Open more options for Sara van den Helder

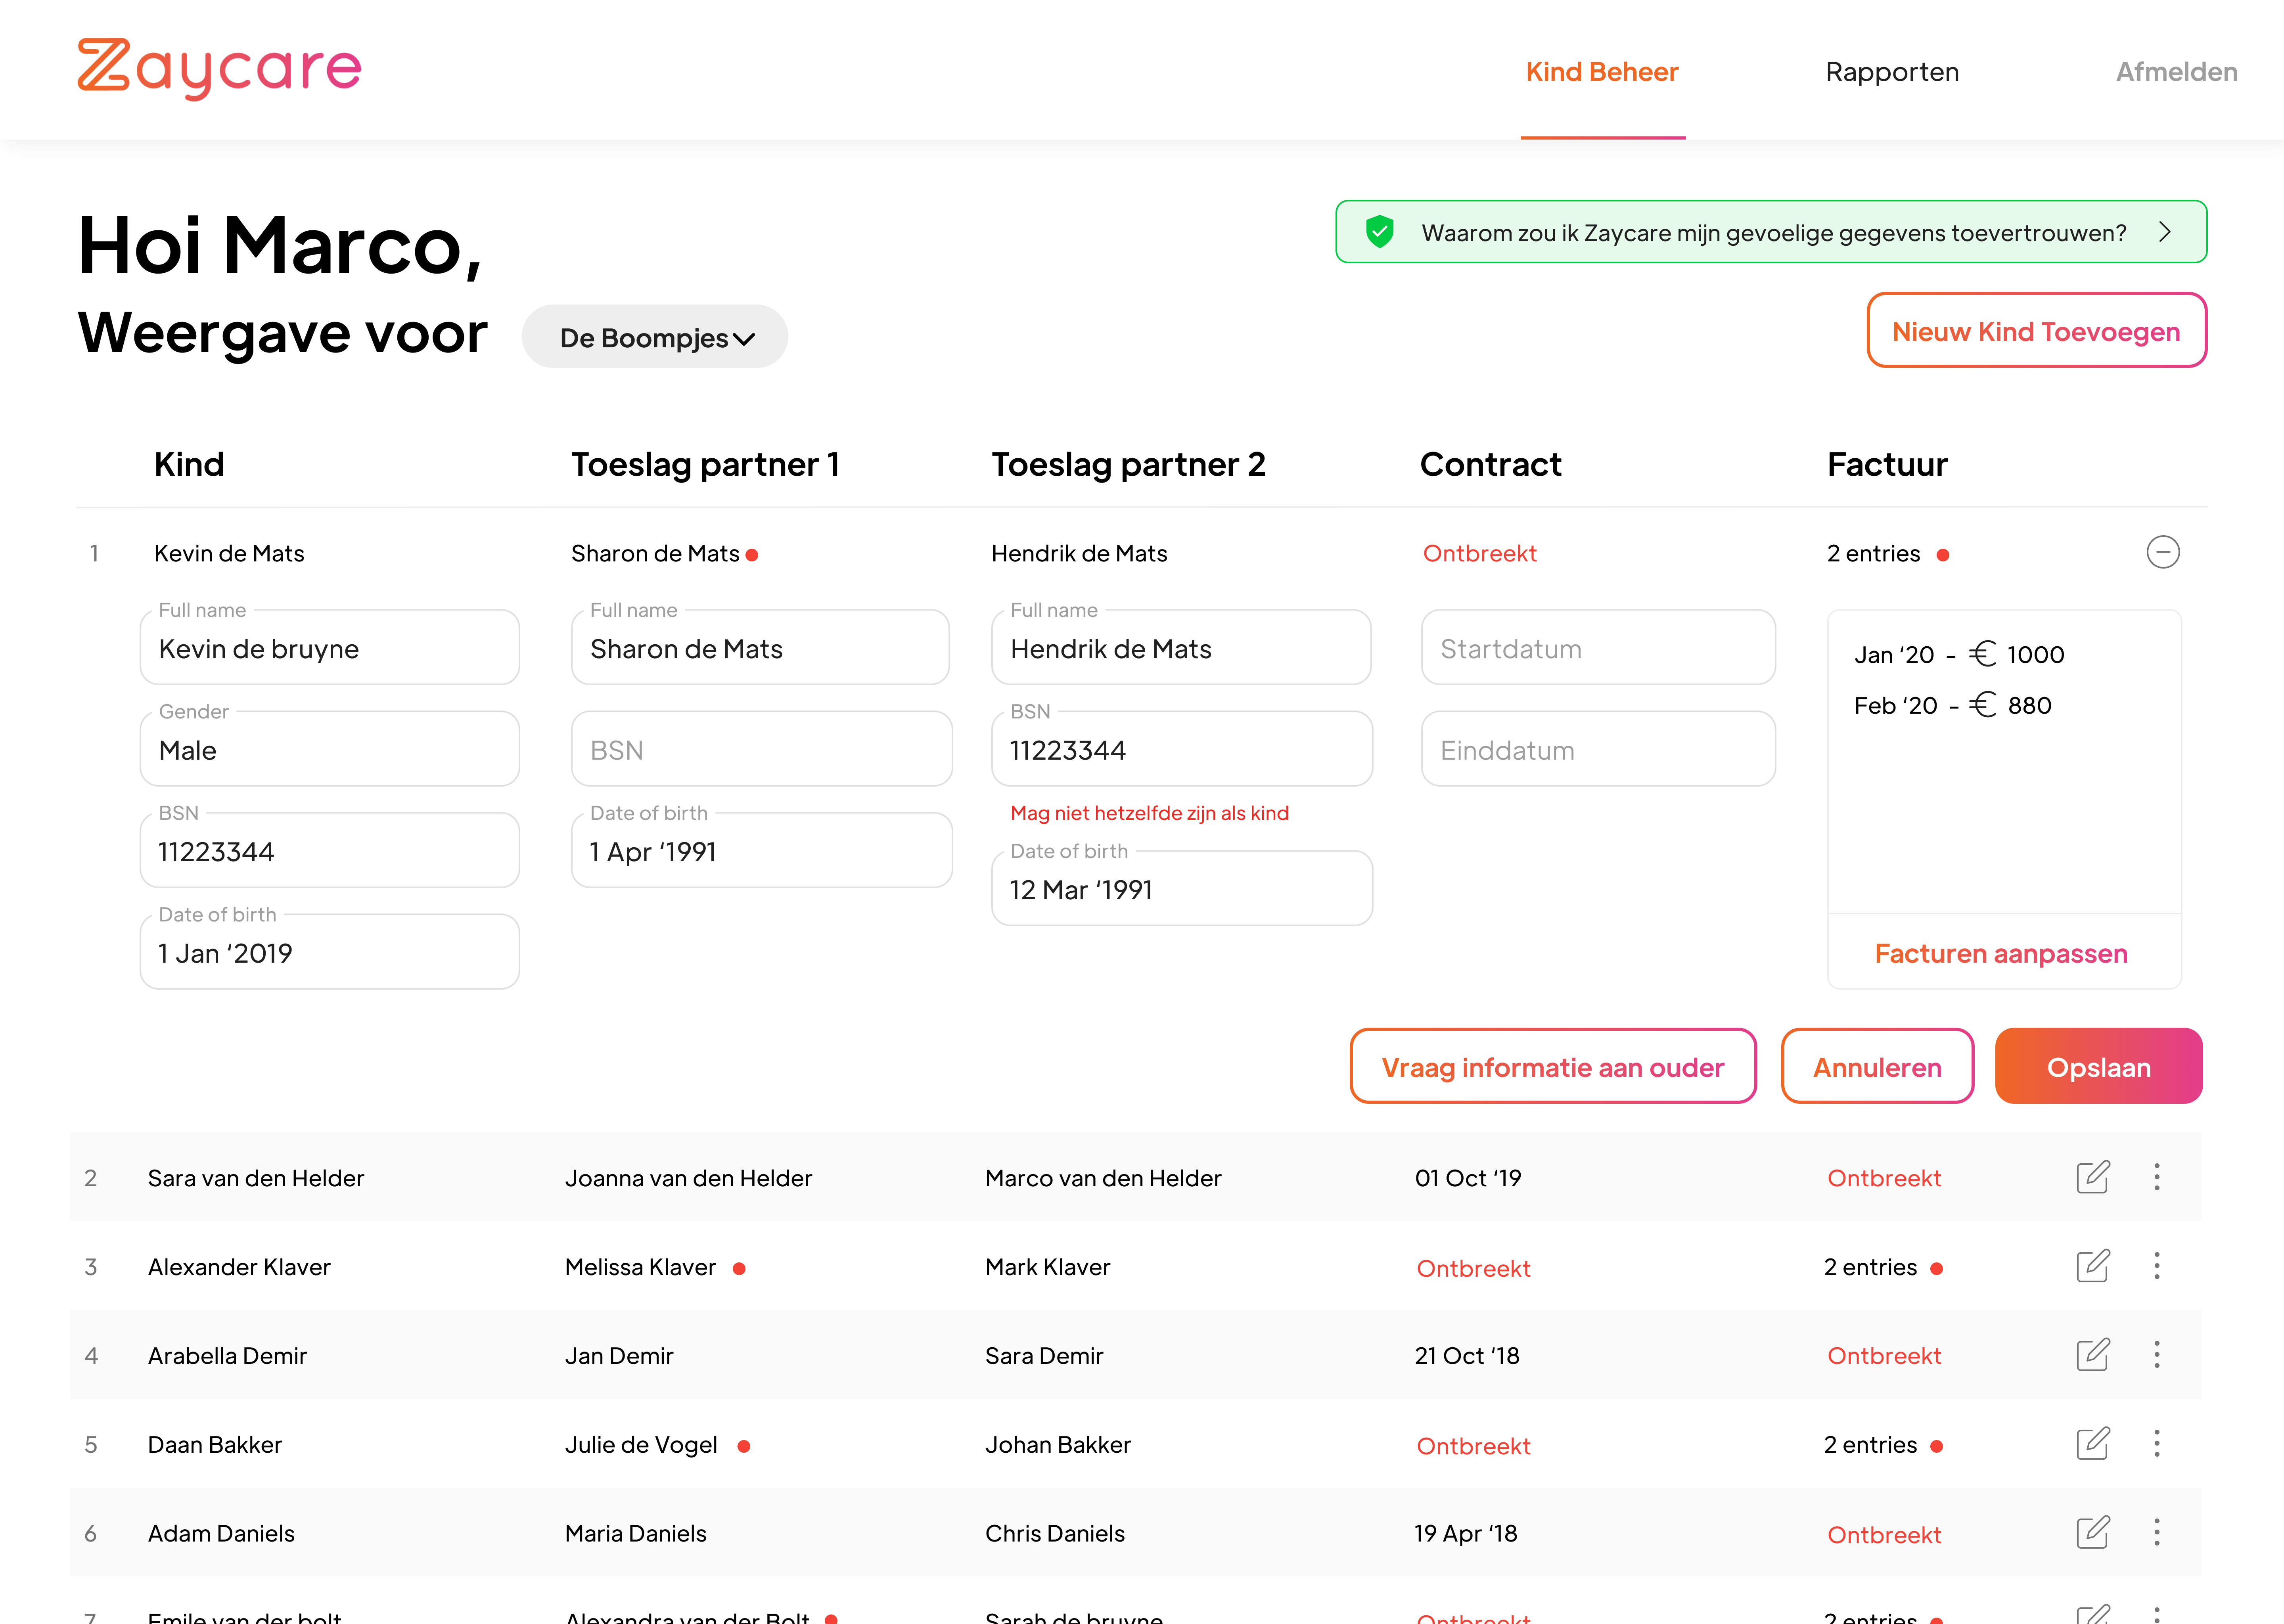2157,1177
